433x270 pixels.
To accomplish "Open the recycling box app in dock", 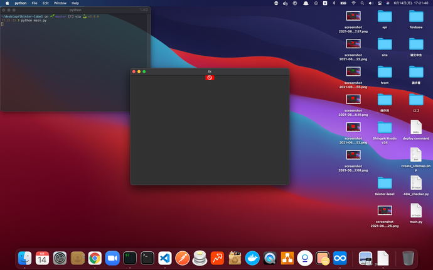I will pyautogui.click(x=235, y=259).
